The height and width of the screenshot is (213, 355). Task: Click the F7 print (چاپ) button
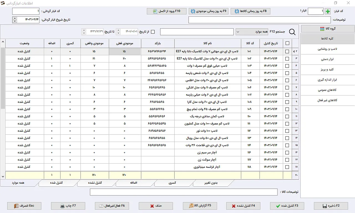click(x=68, y=206)
